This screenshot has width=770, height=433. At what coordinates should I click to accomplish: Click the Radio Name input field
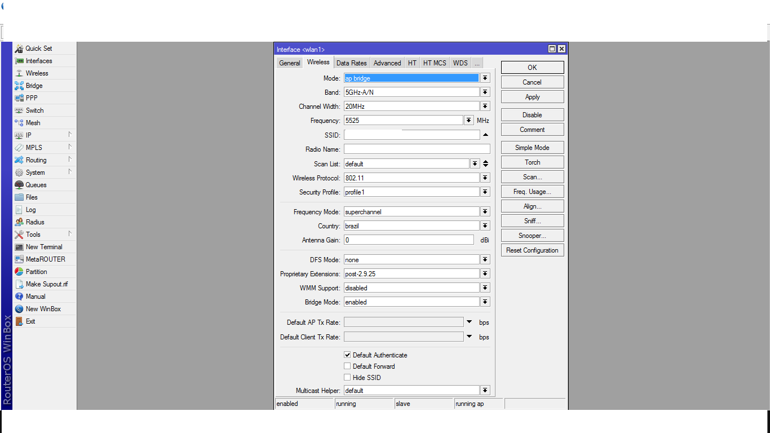[x=417, y=149]
